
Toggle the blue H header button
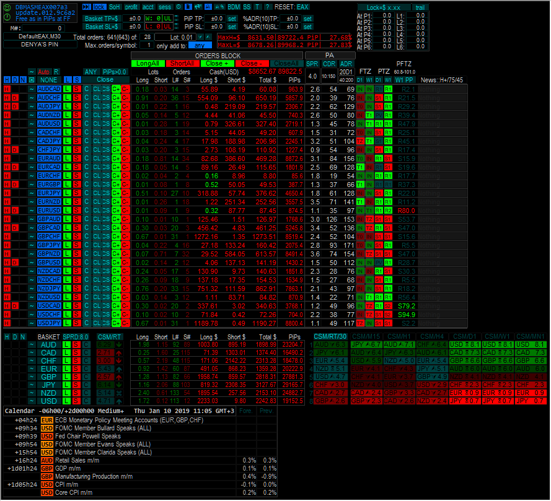(7, 80)
